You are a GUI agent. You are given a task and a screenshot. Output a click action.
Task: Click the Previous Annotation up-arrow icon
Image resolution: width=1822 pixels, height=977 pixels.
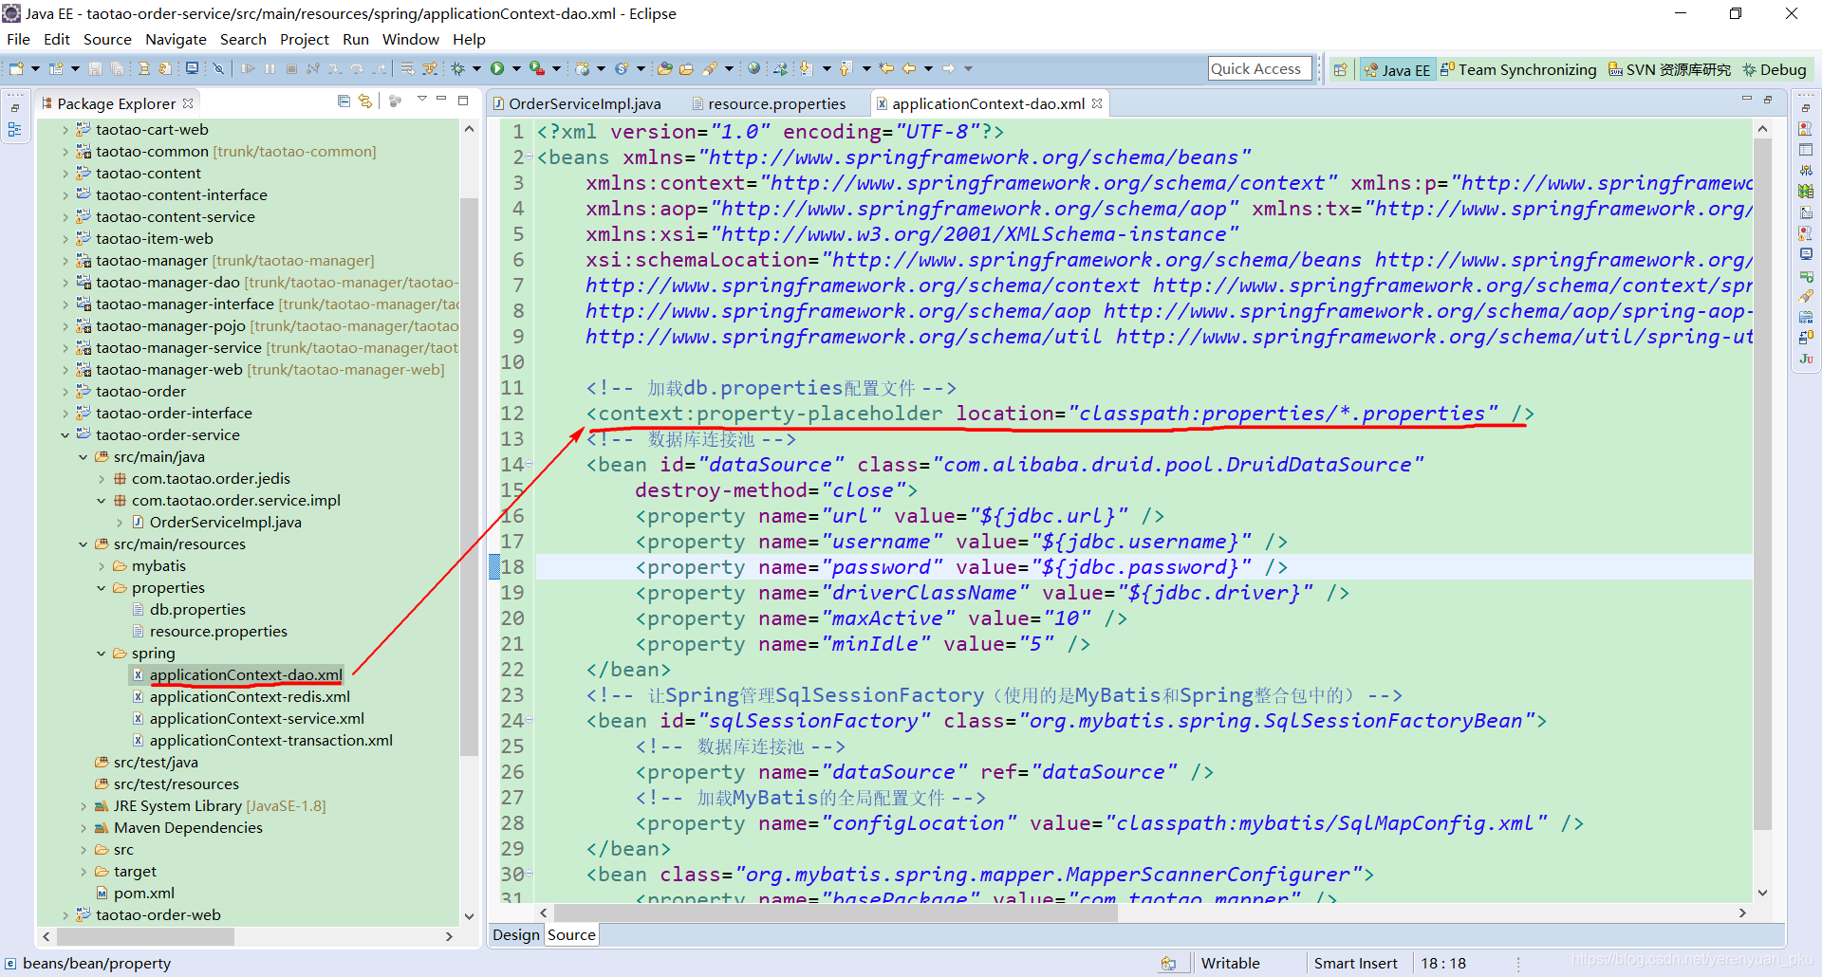click(x=846, y=68)
